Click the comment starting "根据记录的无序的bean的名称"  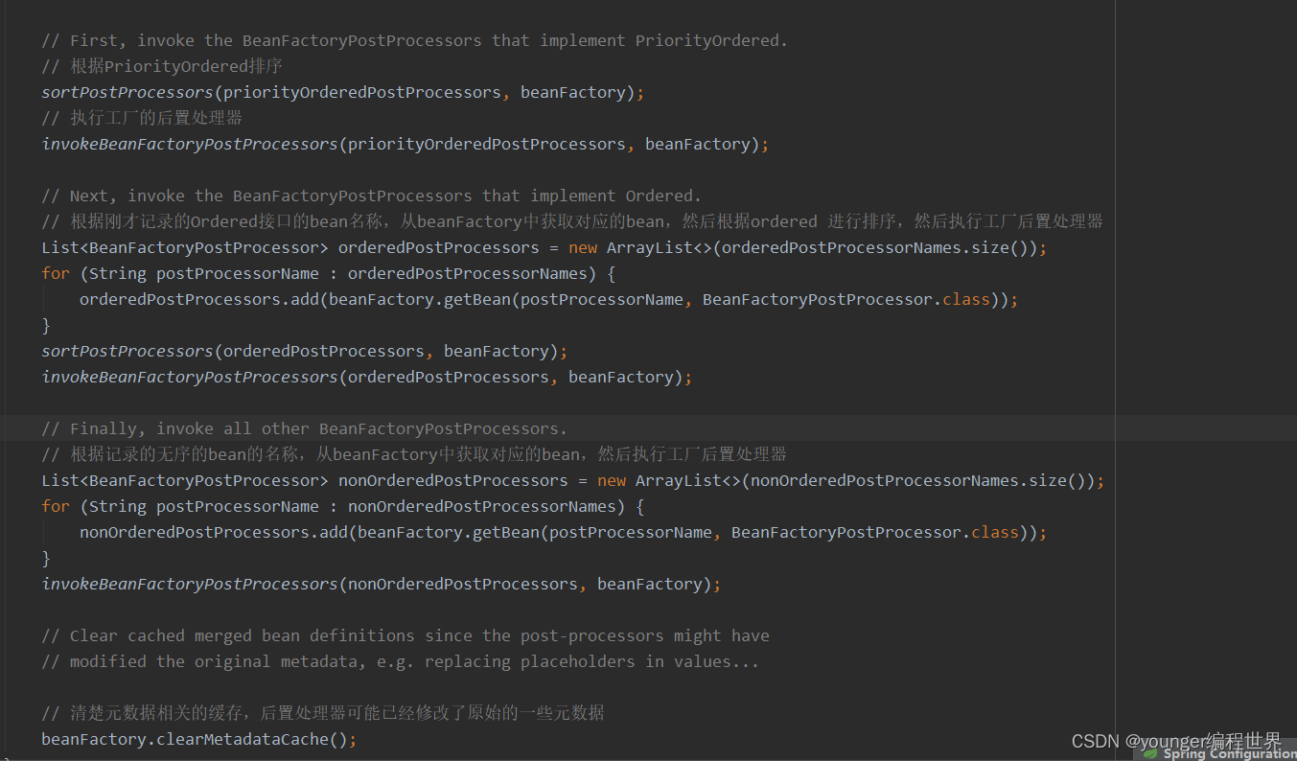pos(414,454)
